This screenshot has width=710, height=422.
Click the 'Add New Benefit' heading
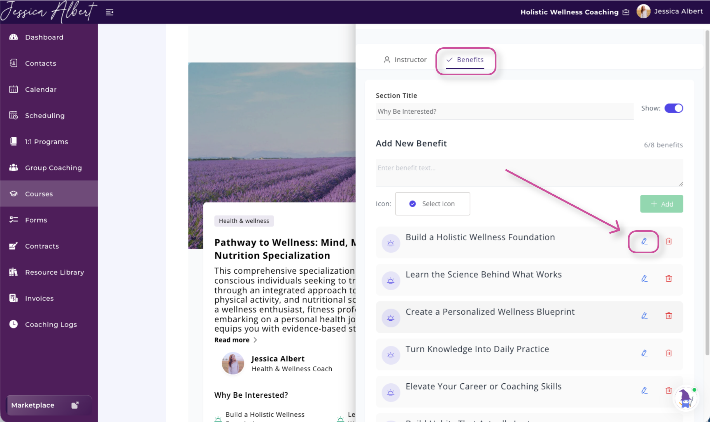tap(411, 144)
